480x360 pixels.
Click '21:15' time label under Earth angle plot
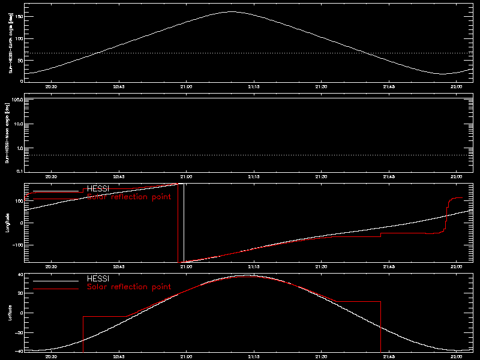pos(254,87)
